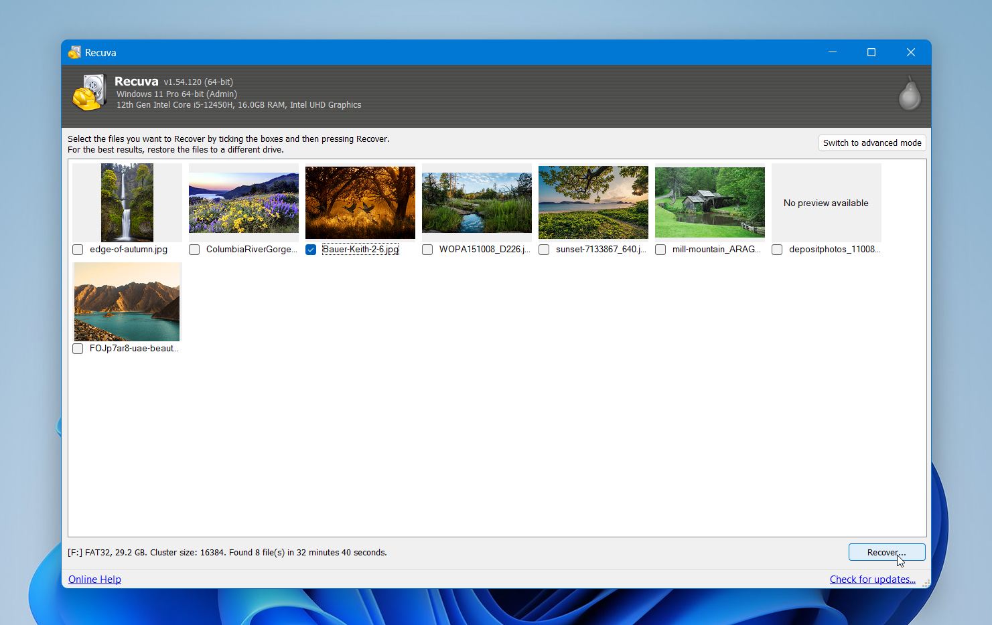This screenshot has width=992, height=625.
Task: Uncheck the Bauer-Keith-2-6.jpg file
Action: (311, 250)
